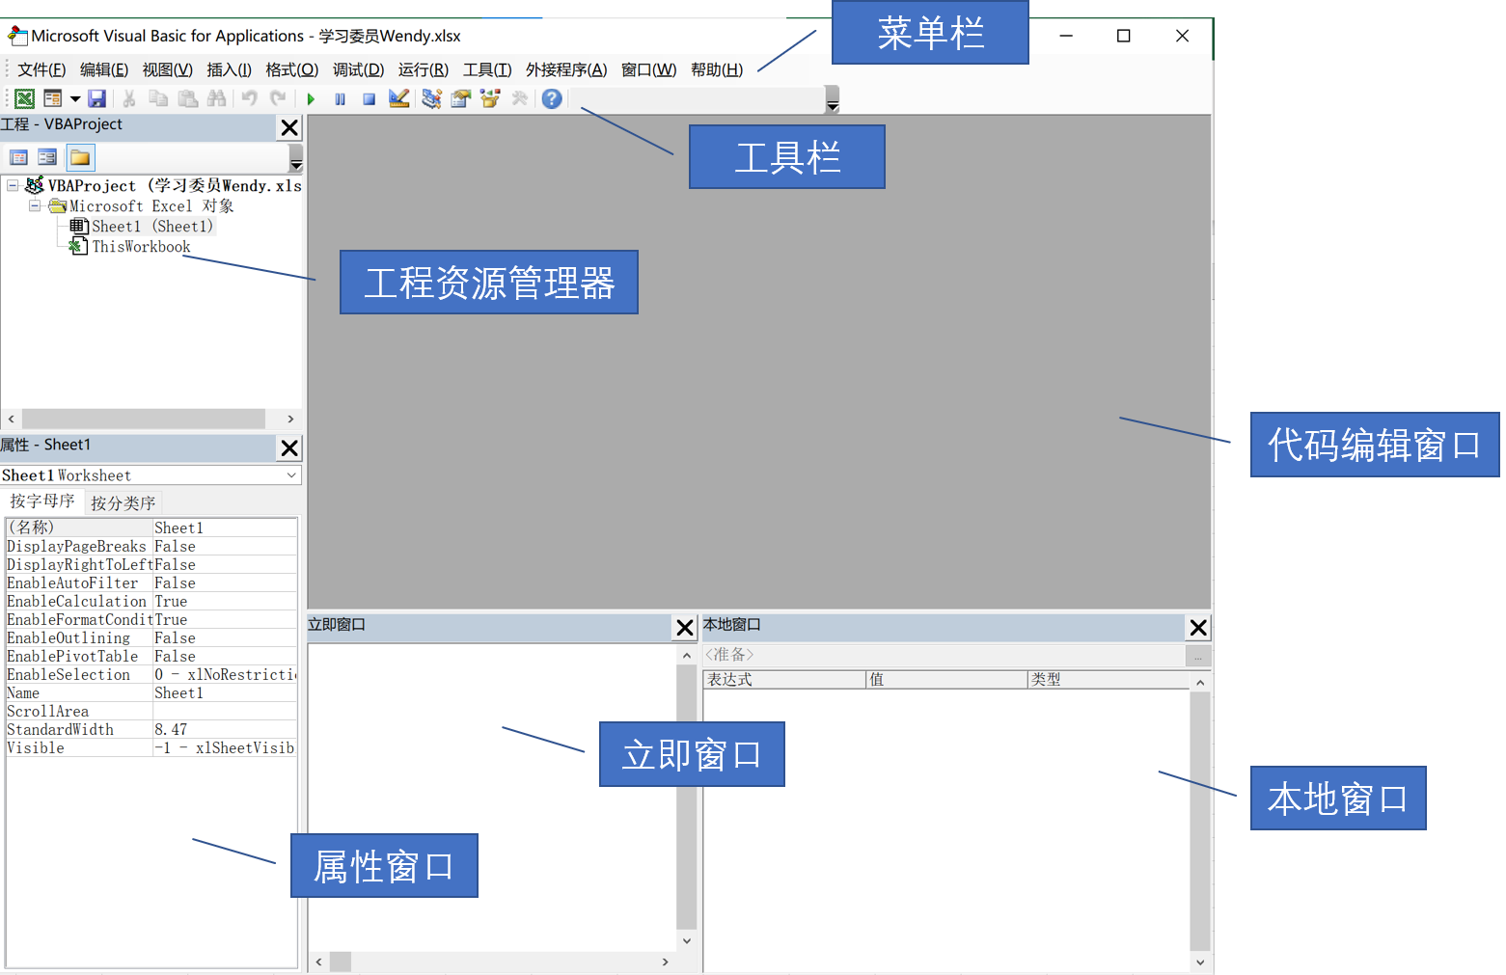
Task: Open the 格式(O) menu
Action: [291, 69]
